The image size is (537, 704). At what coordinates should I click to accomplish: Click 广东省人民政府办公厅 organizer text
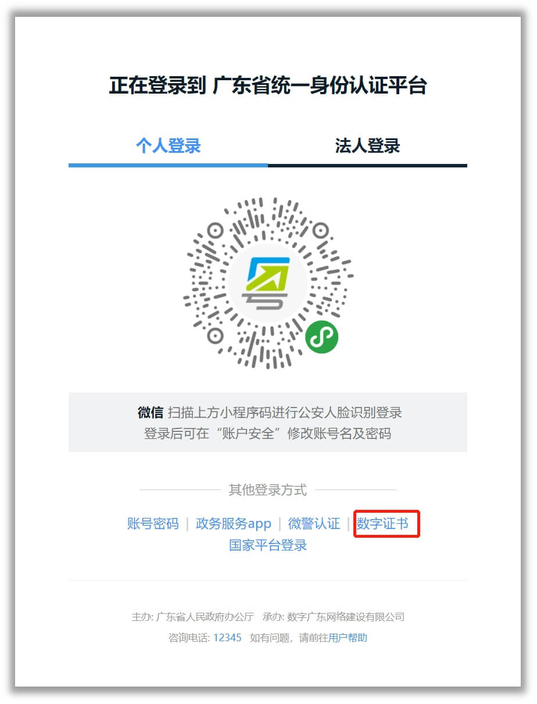click(x=205, y=617)
